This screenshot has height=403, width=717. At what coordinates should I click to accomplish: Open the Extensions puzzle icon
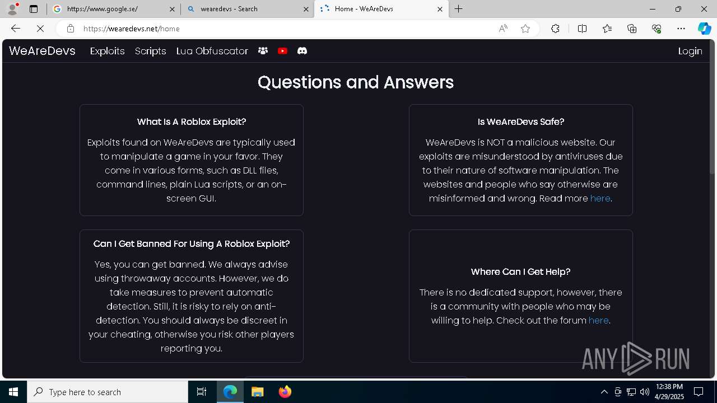pos(555,29)
